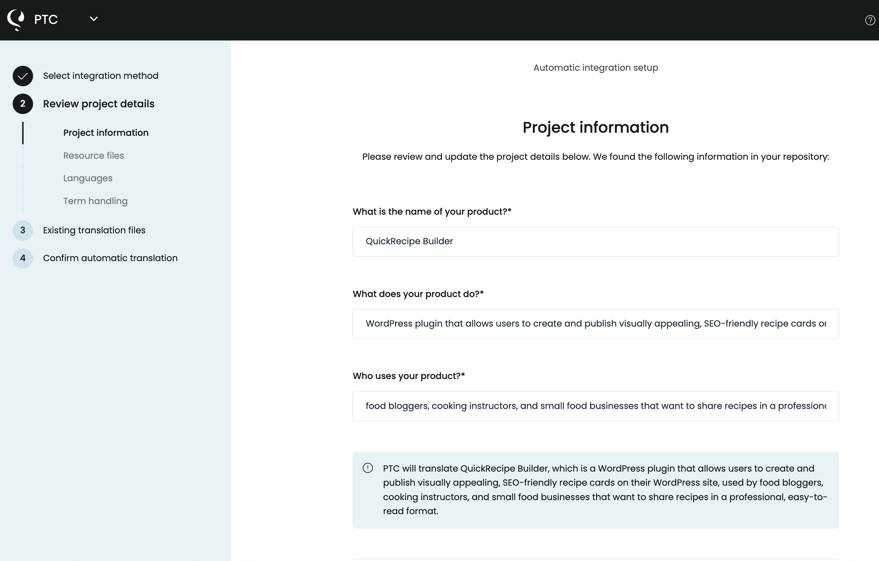The height and width of the screenshot is (561, 879).
Task: Expand the chevron next to the PTC title
Action: [94, 19]
